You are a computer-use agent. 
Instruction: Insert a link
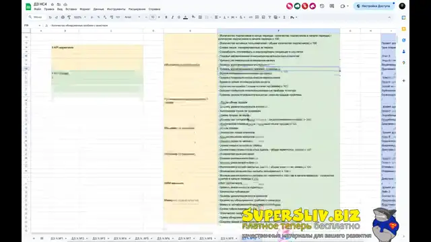(251, 17)
